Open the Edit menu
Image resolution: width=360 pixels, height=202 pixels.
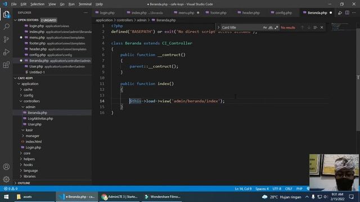point(24,4)
